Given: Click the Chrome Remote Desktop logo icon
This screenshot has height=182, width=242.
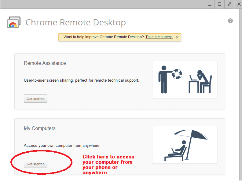Looking at the screenshot, I should (x=14, y=22).
